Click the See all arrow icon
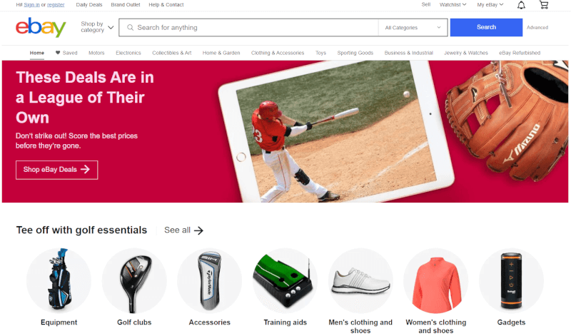The width and height of the screenshot is (571, 336). tap(198, 230)
